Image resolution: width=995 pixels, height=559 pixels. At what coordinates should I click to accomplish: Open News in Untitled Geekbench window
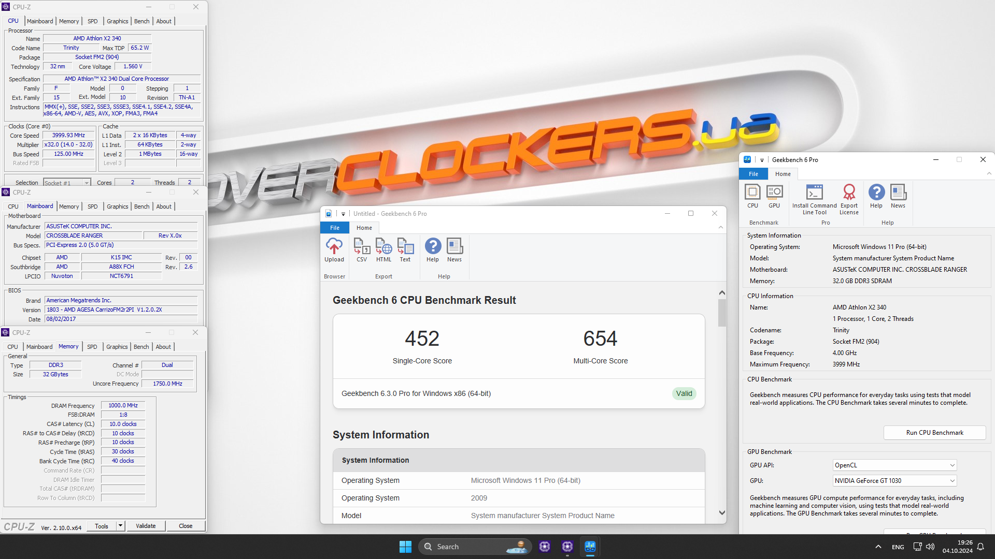[x=454, y=251]
